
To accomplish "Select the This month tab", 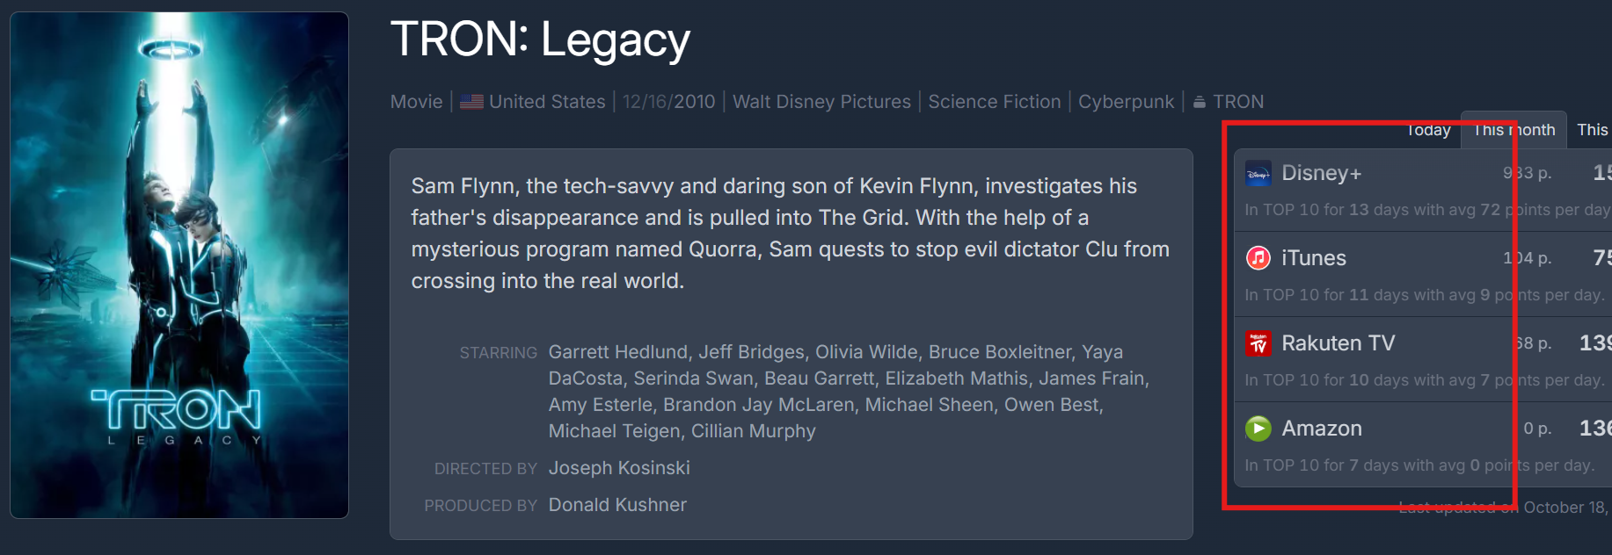I will tap(1514, 130).
